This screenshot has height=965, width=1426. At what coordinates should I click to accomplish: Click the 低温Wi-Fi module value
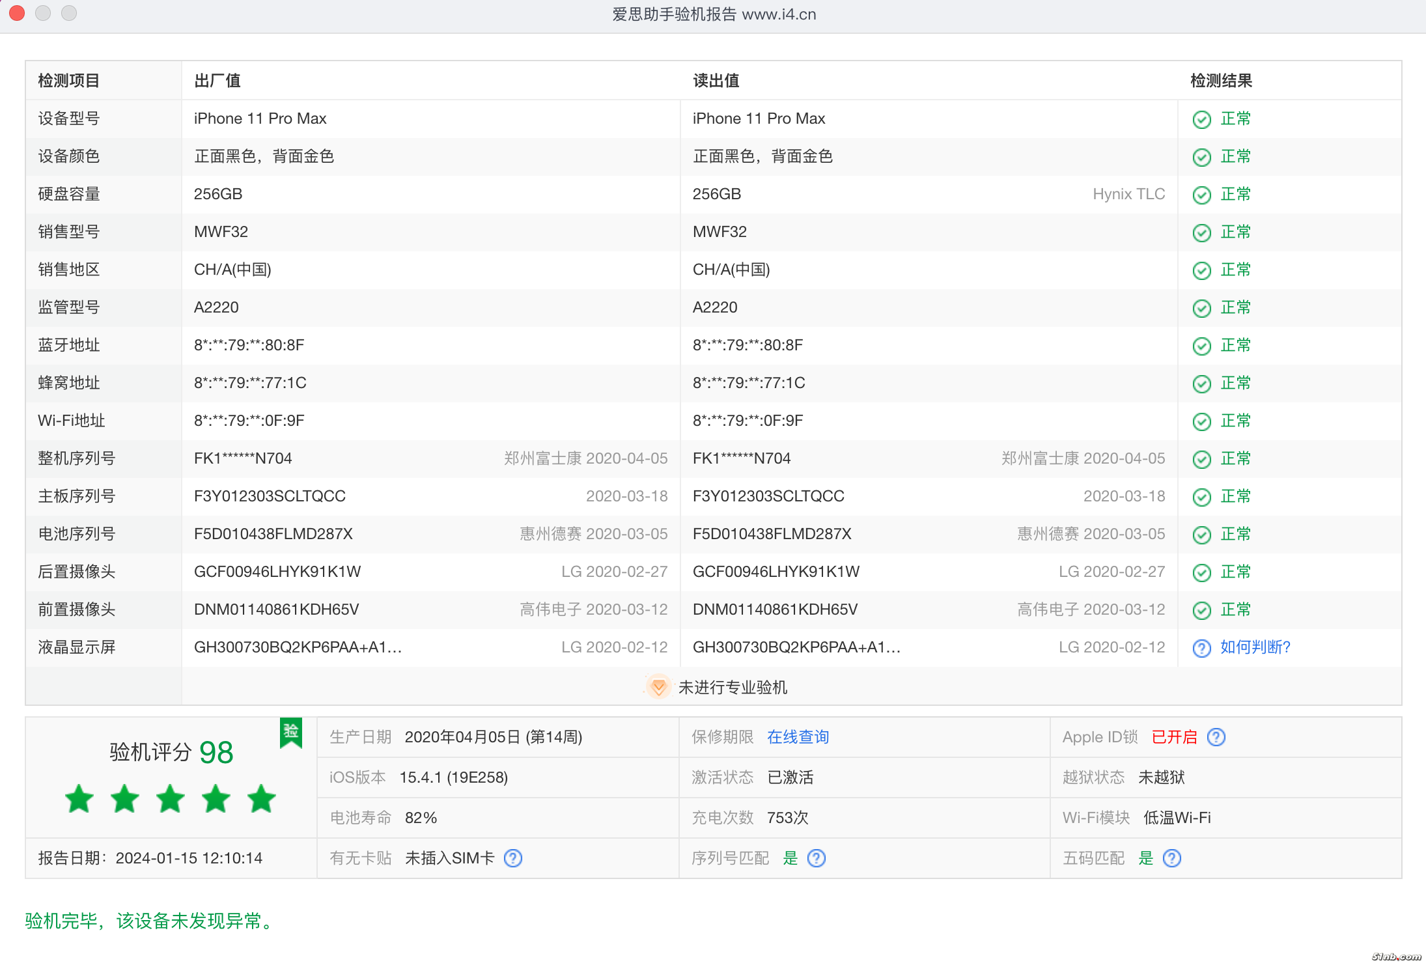click(x=1177, y=818)
